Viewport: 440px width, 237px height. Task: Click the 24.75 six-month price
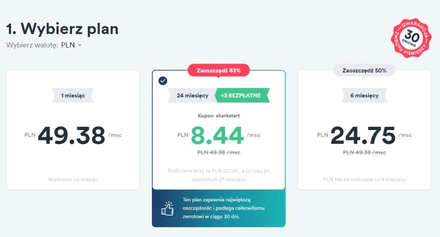point(364,135)
